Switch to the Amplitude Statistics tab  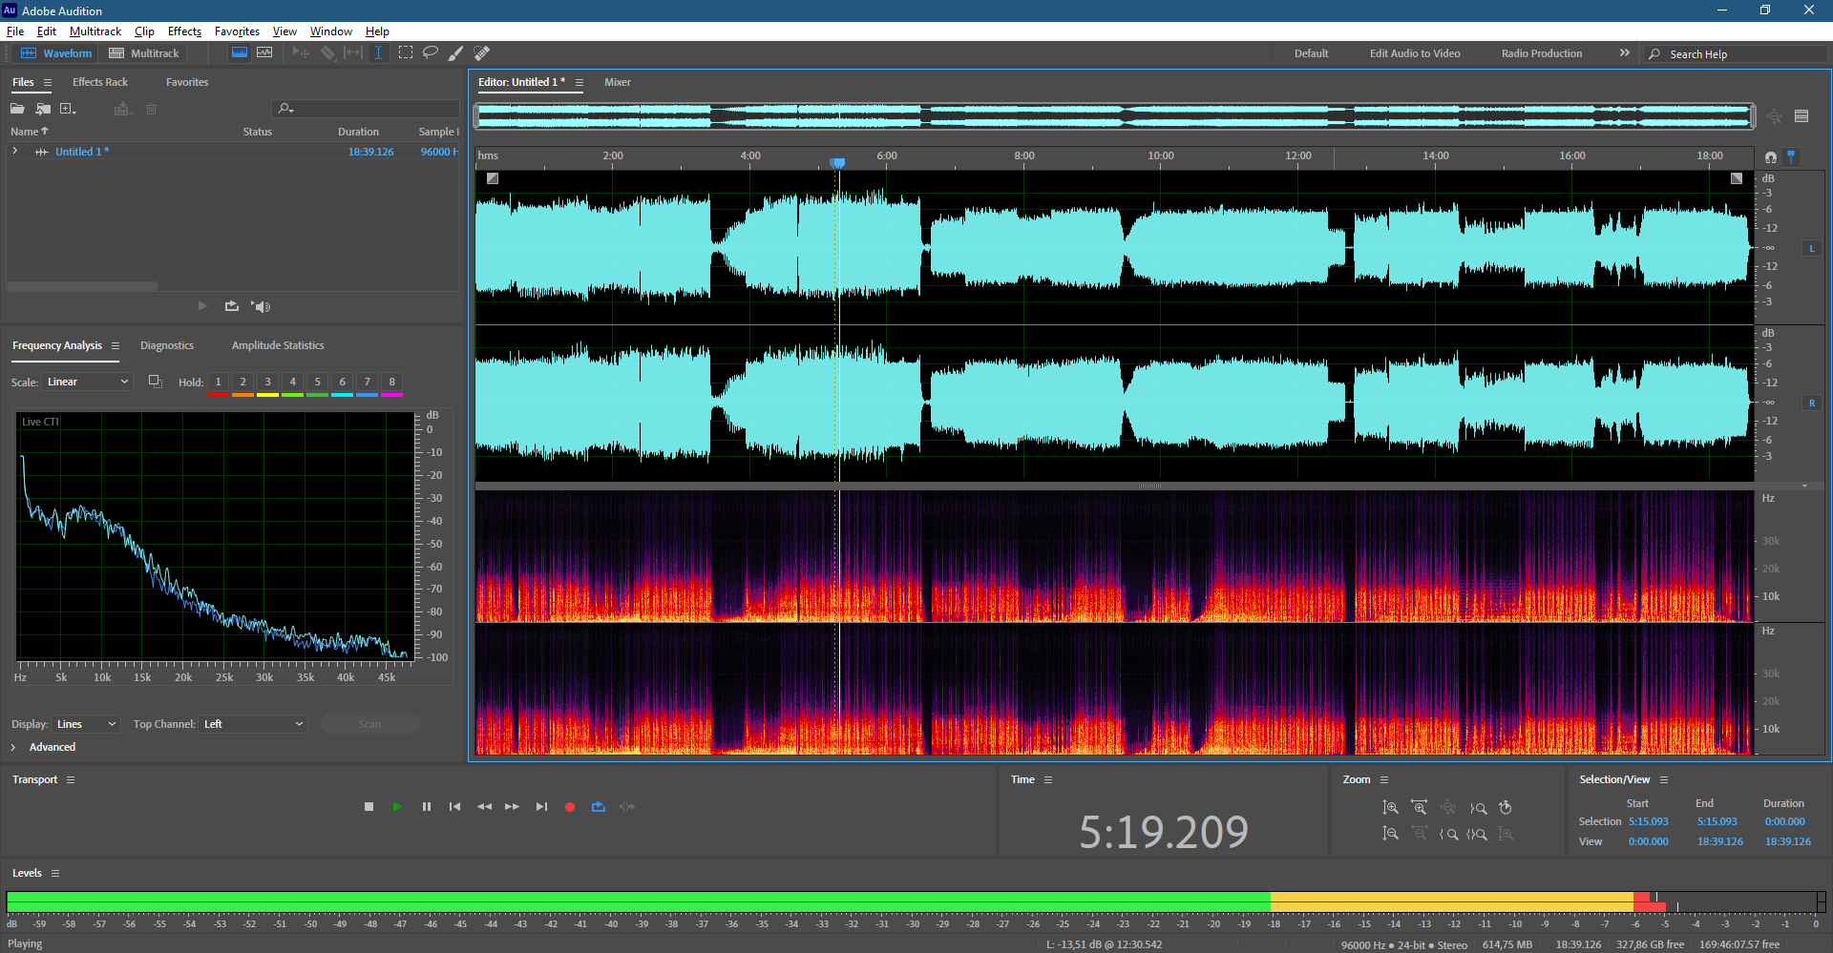click(x=278, y=345)
